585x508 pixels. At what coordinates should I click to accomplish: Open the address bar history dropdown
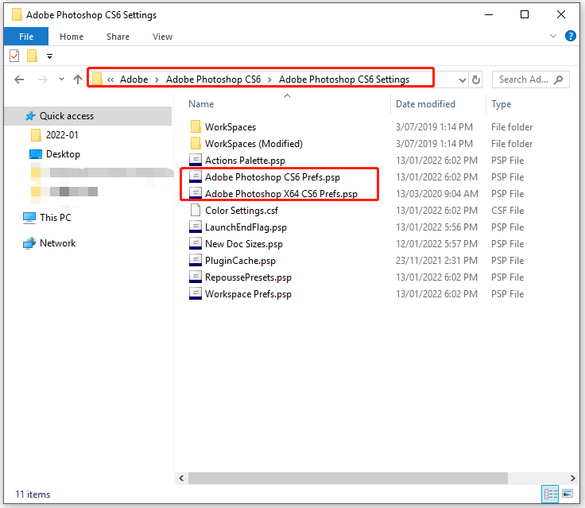tap(463, 79)
